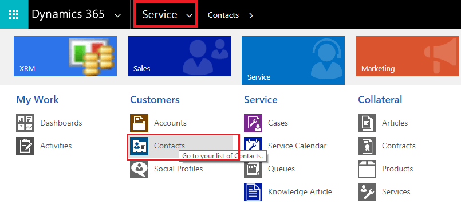Click the Knowledge Article document icon
Viewport: 461px width, 215px height.
[253, 192]
